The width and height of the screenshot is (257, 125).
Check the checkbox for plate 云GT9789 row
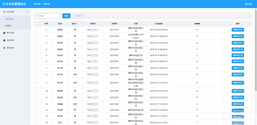point(37,68)
